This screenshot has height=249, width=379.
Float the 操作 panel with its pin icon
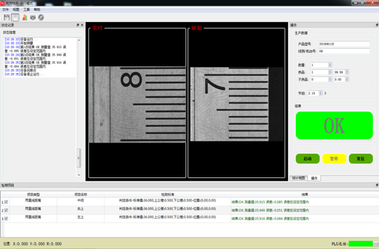point(377,25)
